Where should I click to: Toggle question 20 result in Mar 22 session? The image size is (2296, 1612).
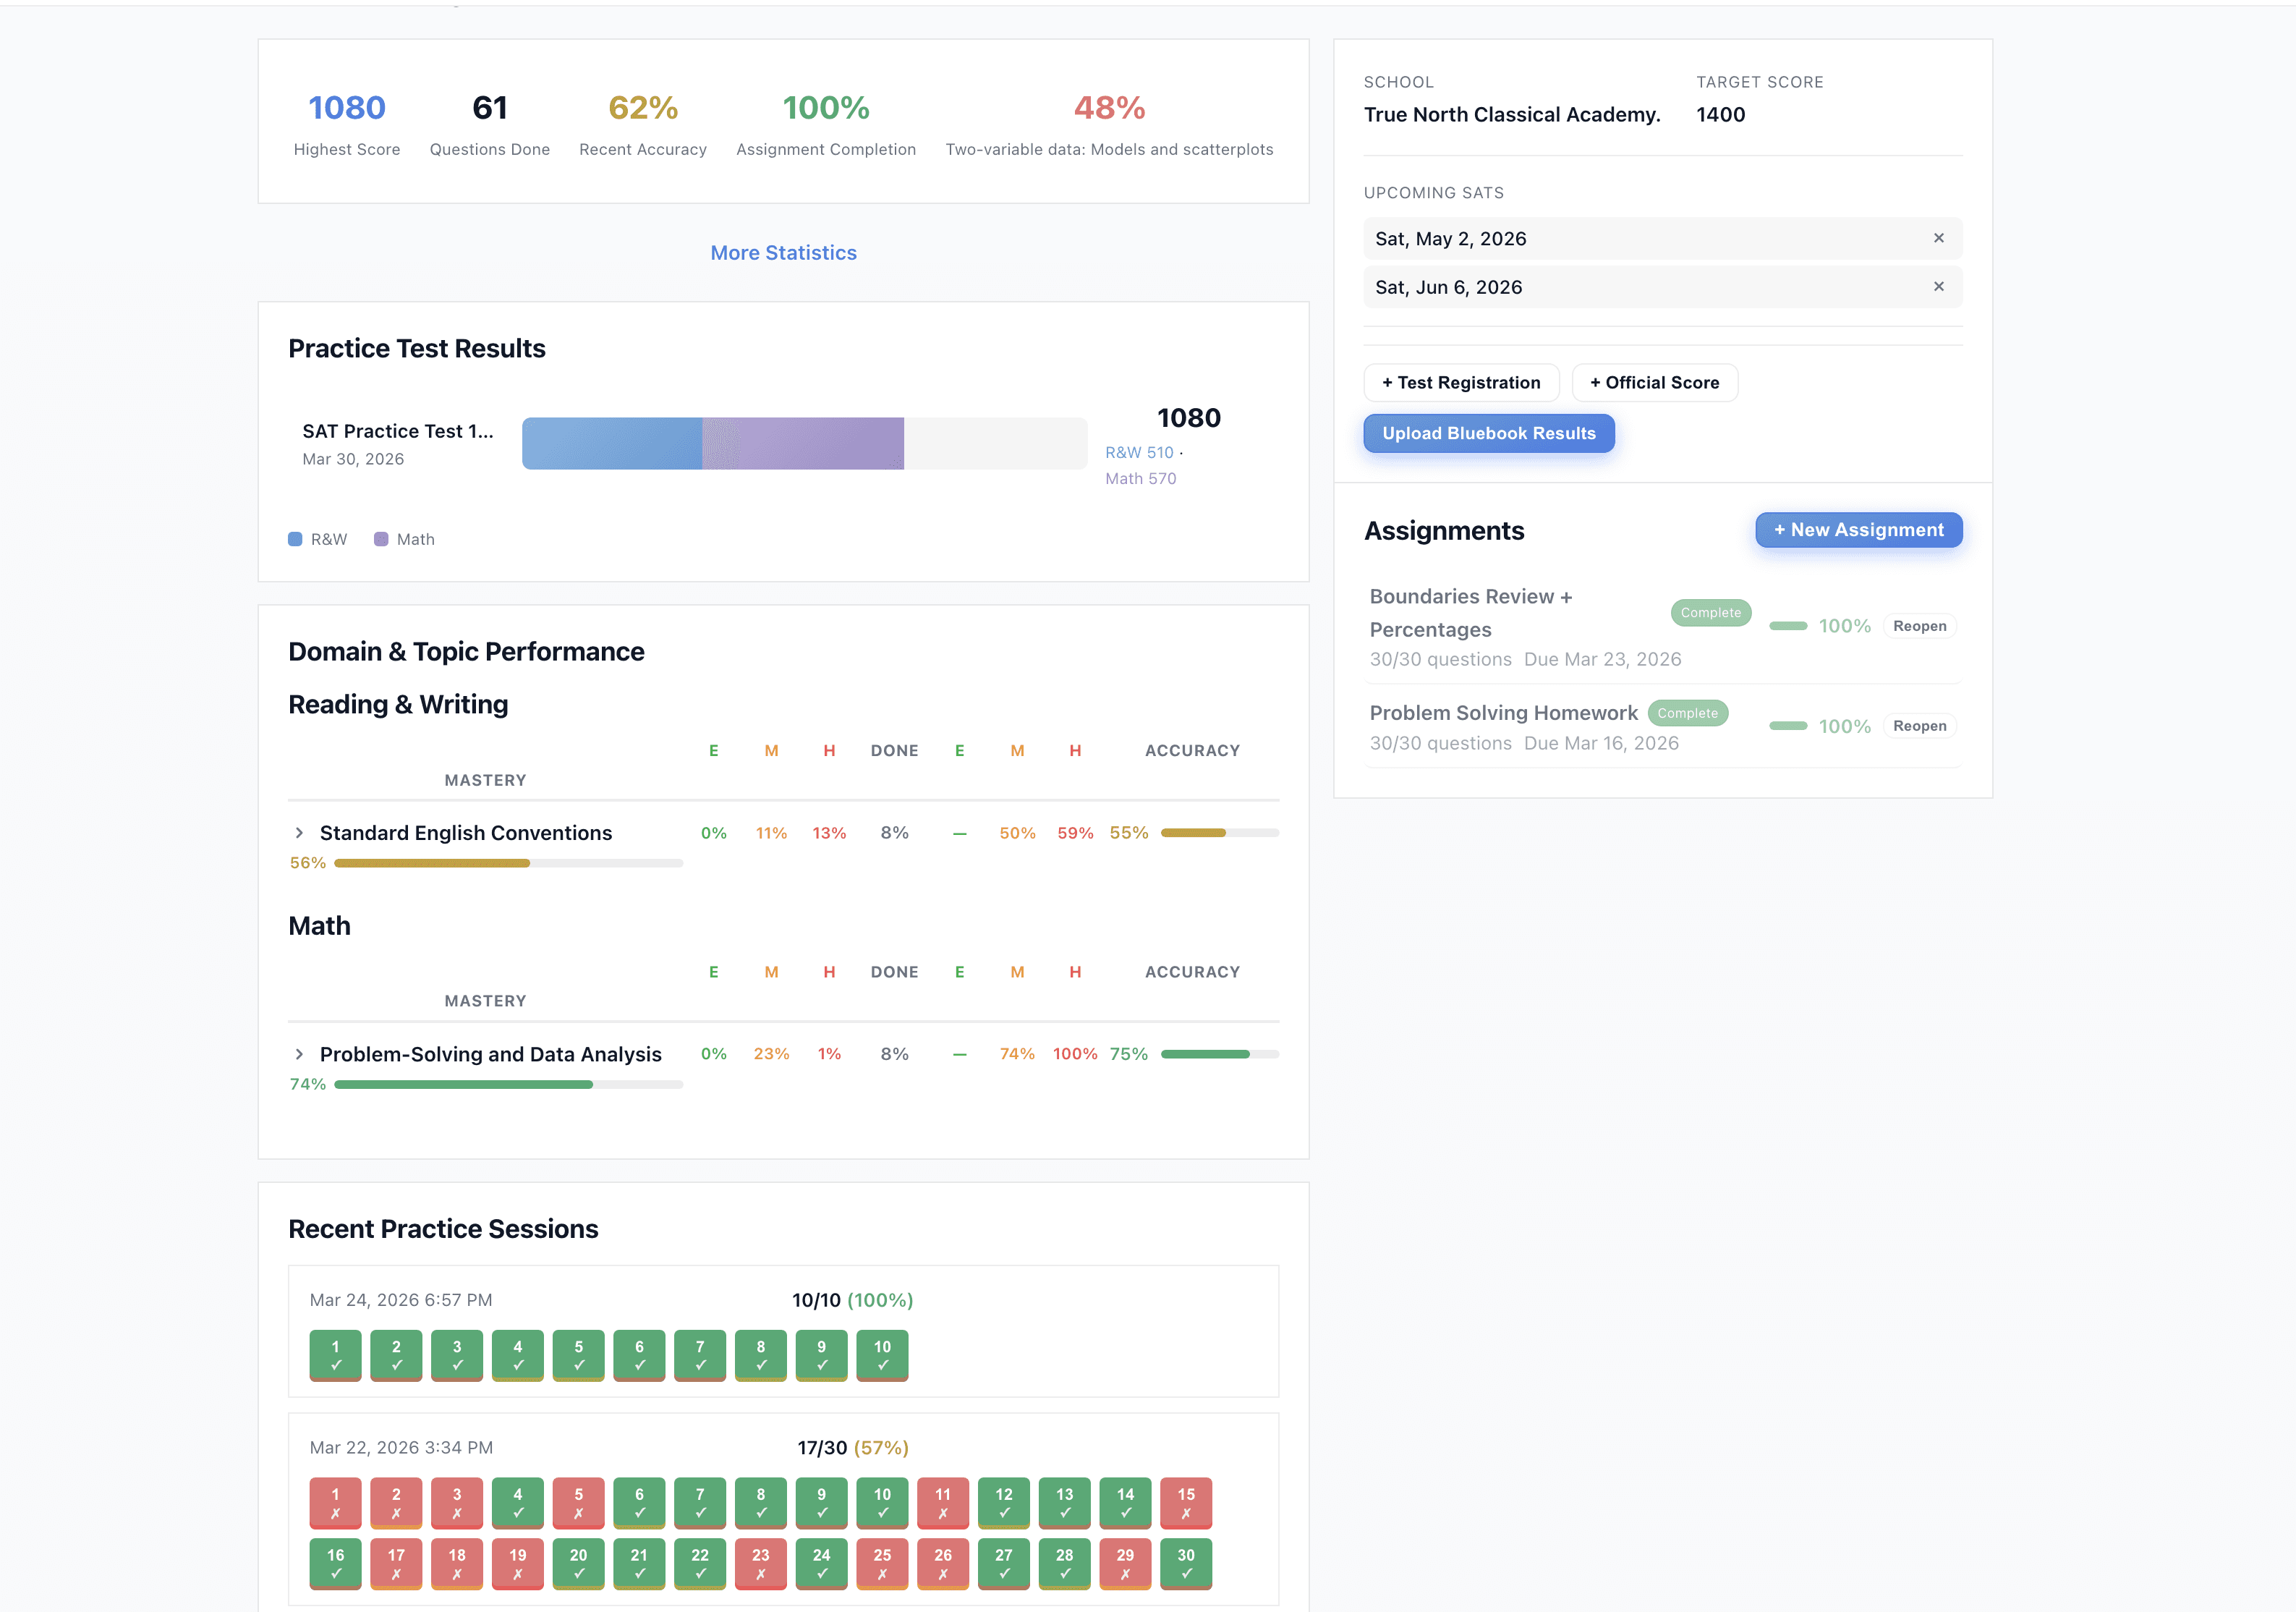click(x=578, y=1563)
